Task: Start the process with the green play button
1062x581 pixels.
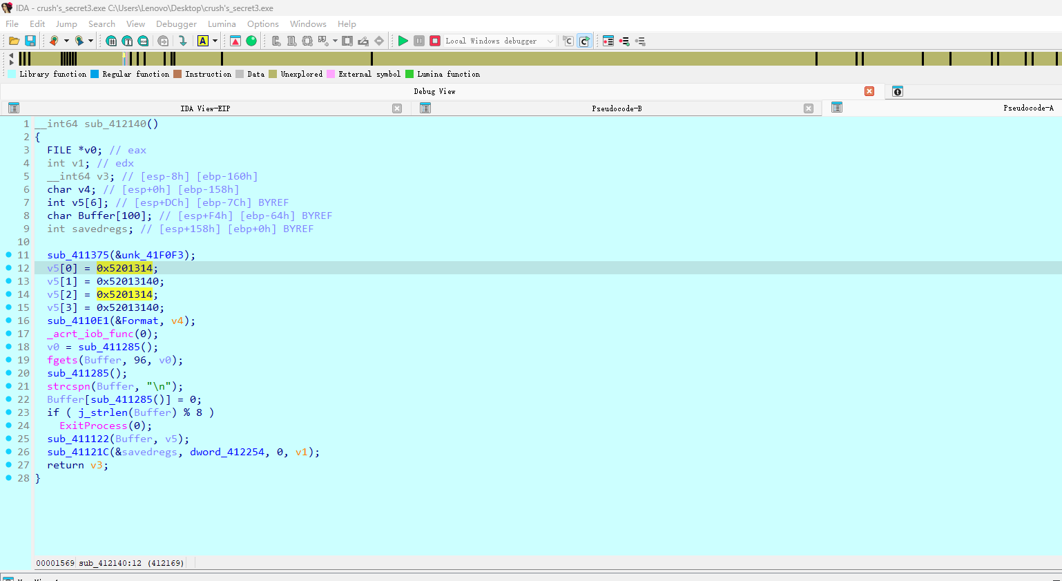Action: coord(403,41)
